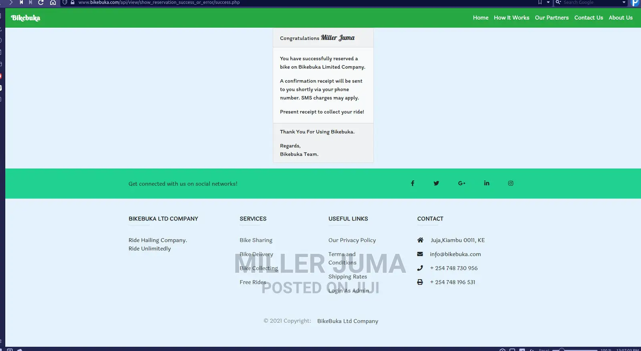Open the Twitter social icon
This screenshot has height=351, width=641.
click(436, 183)
